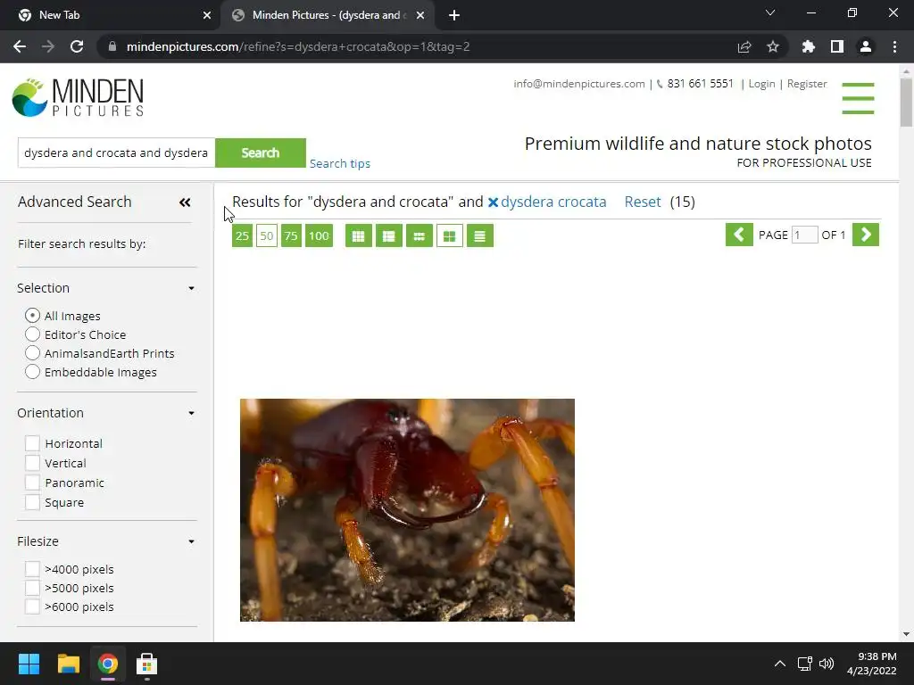This screenshot has width=914, height=685.
Task: Collapse the Orientation filter section
Action: pyautogui.click(x=191, y=413)
